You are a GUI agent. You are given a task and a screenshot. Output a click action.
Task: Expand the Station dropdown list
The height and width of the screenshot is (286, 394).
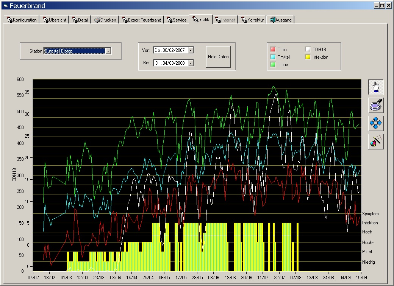point(108,51)
